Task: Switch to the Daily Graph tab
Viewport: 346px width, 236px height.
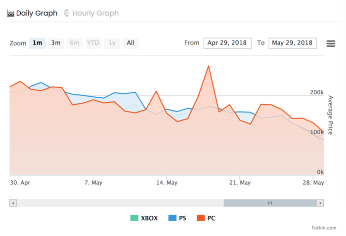Action: pos(36,13)
